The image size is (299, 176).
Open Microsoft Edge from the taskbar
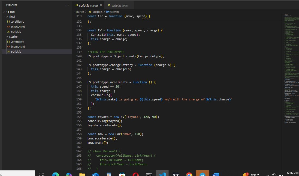pos(56,174)
